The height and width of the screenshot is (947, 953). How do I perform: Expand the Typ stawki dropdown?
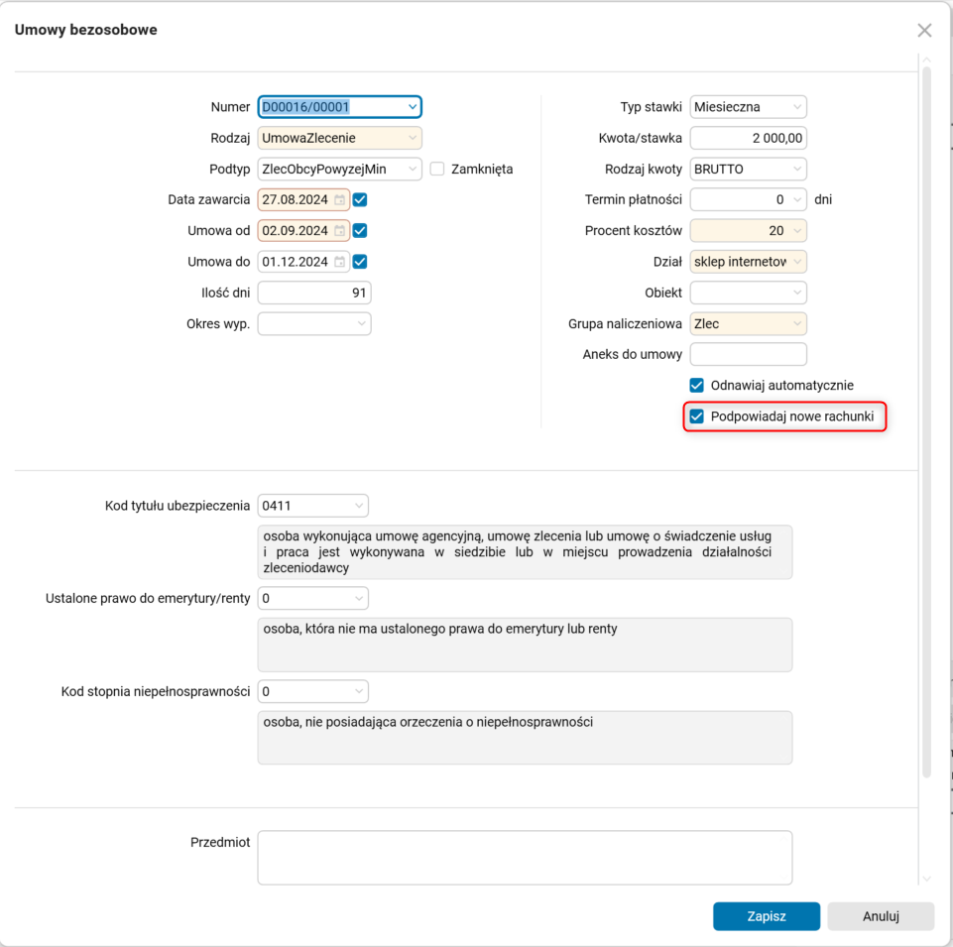coord(796,107)
